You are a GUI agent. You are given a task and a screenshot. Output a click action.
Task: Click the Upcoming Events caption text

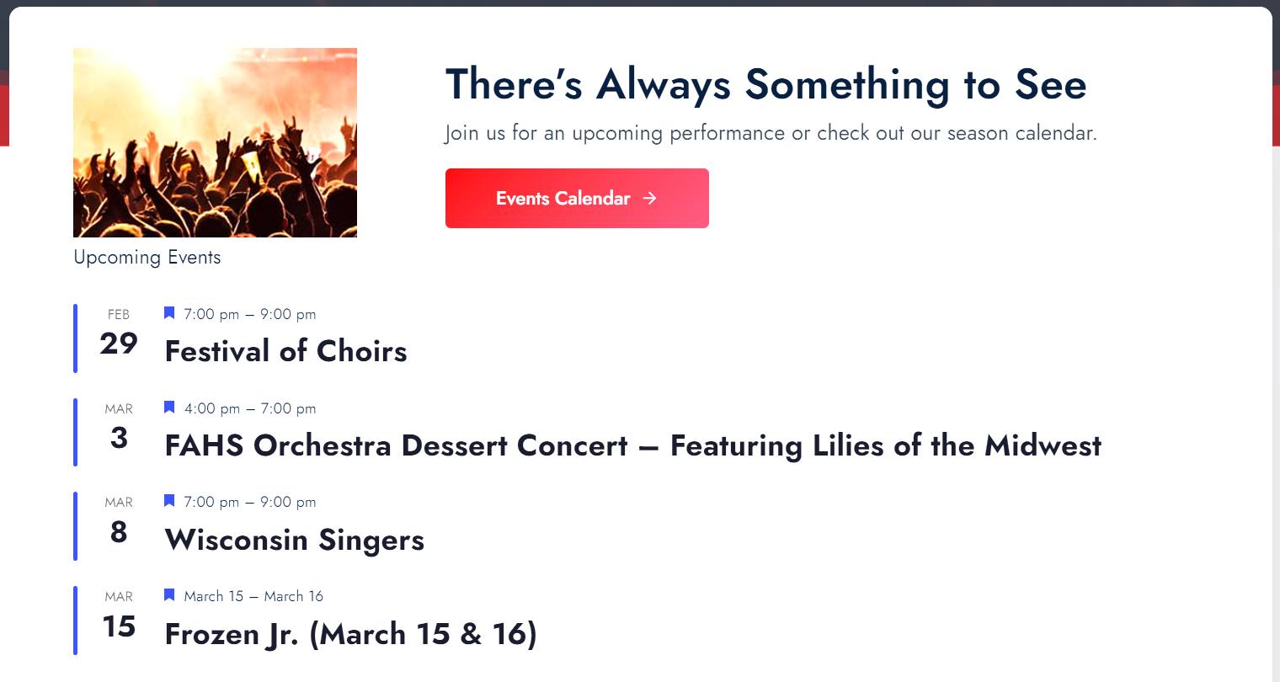[147, 258]
